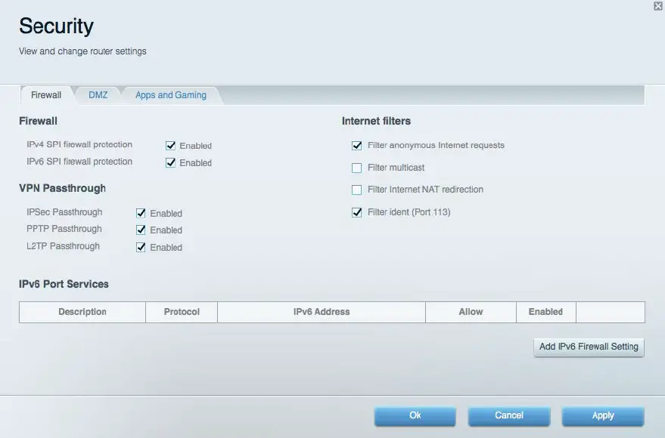This screenshot has width=665, height=438.
Task: Click the Filter ident (Port 113) label
Action: pyautogui.click(x=409, y=212)
